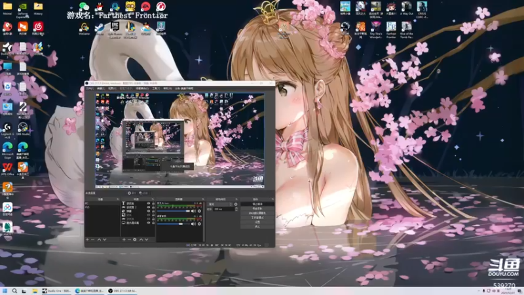The width and height of the screenshot is (524, 295).
Task: Undock the Scene Transitions panel using its header icon
Action: tap(236, 199)
